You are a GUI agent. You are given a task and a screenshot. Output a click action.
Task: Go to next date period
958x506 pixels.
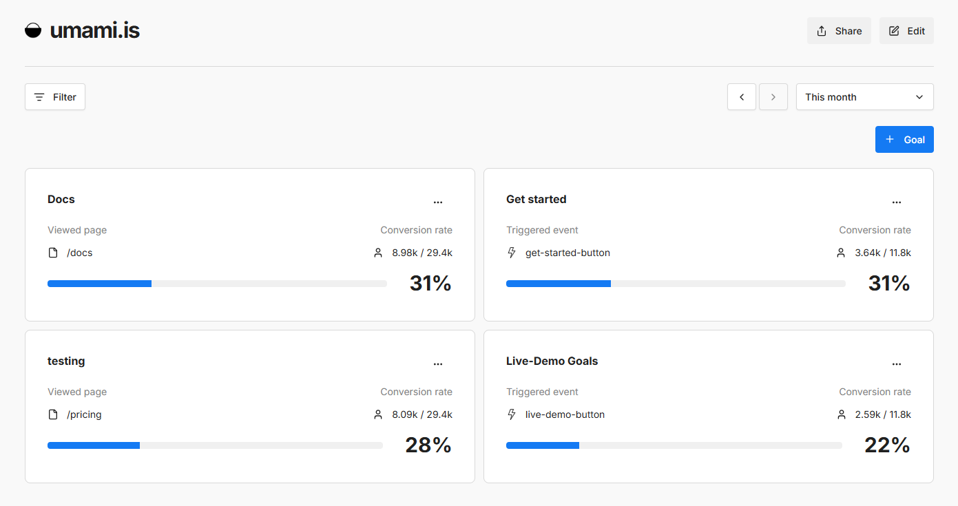[773, 97]
